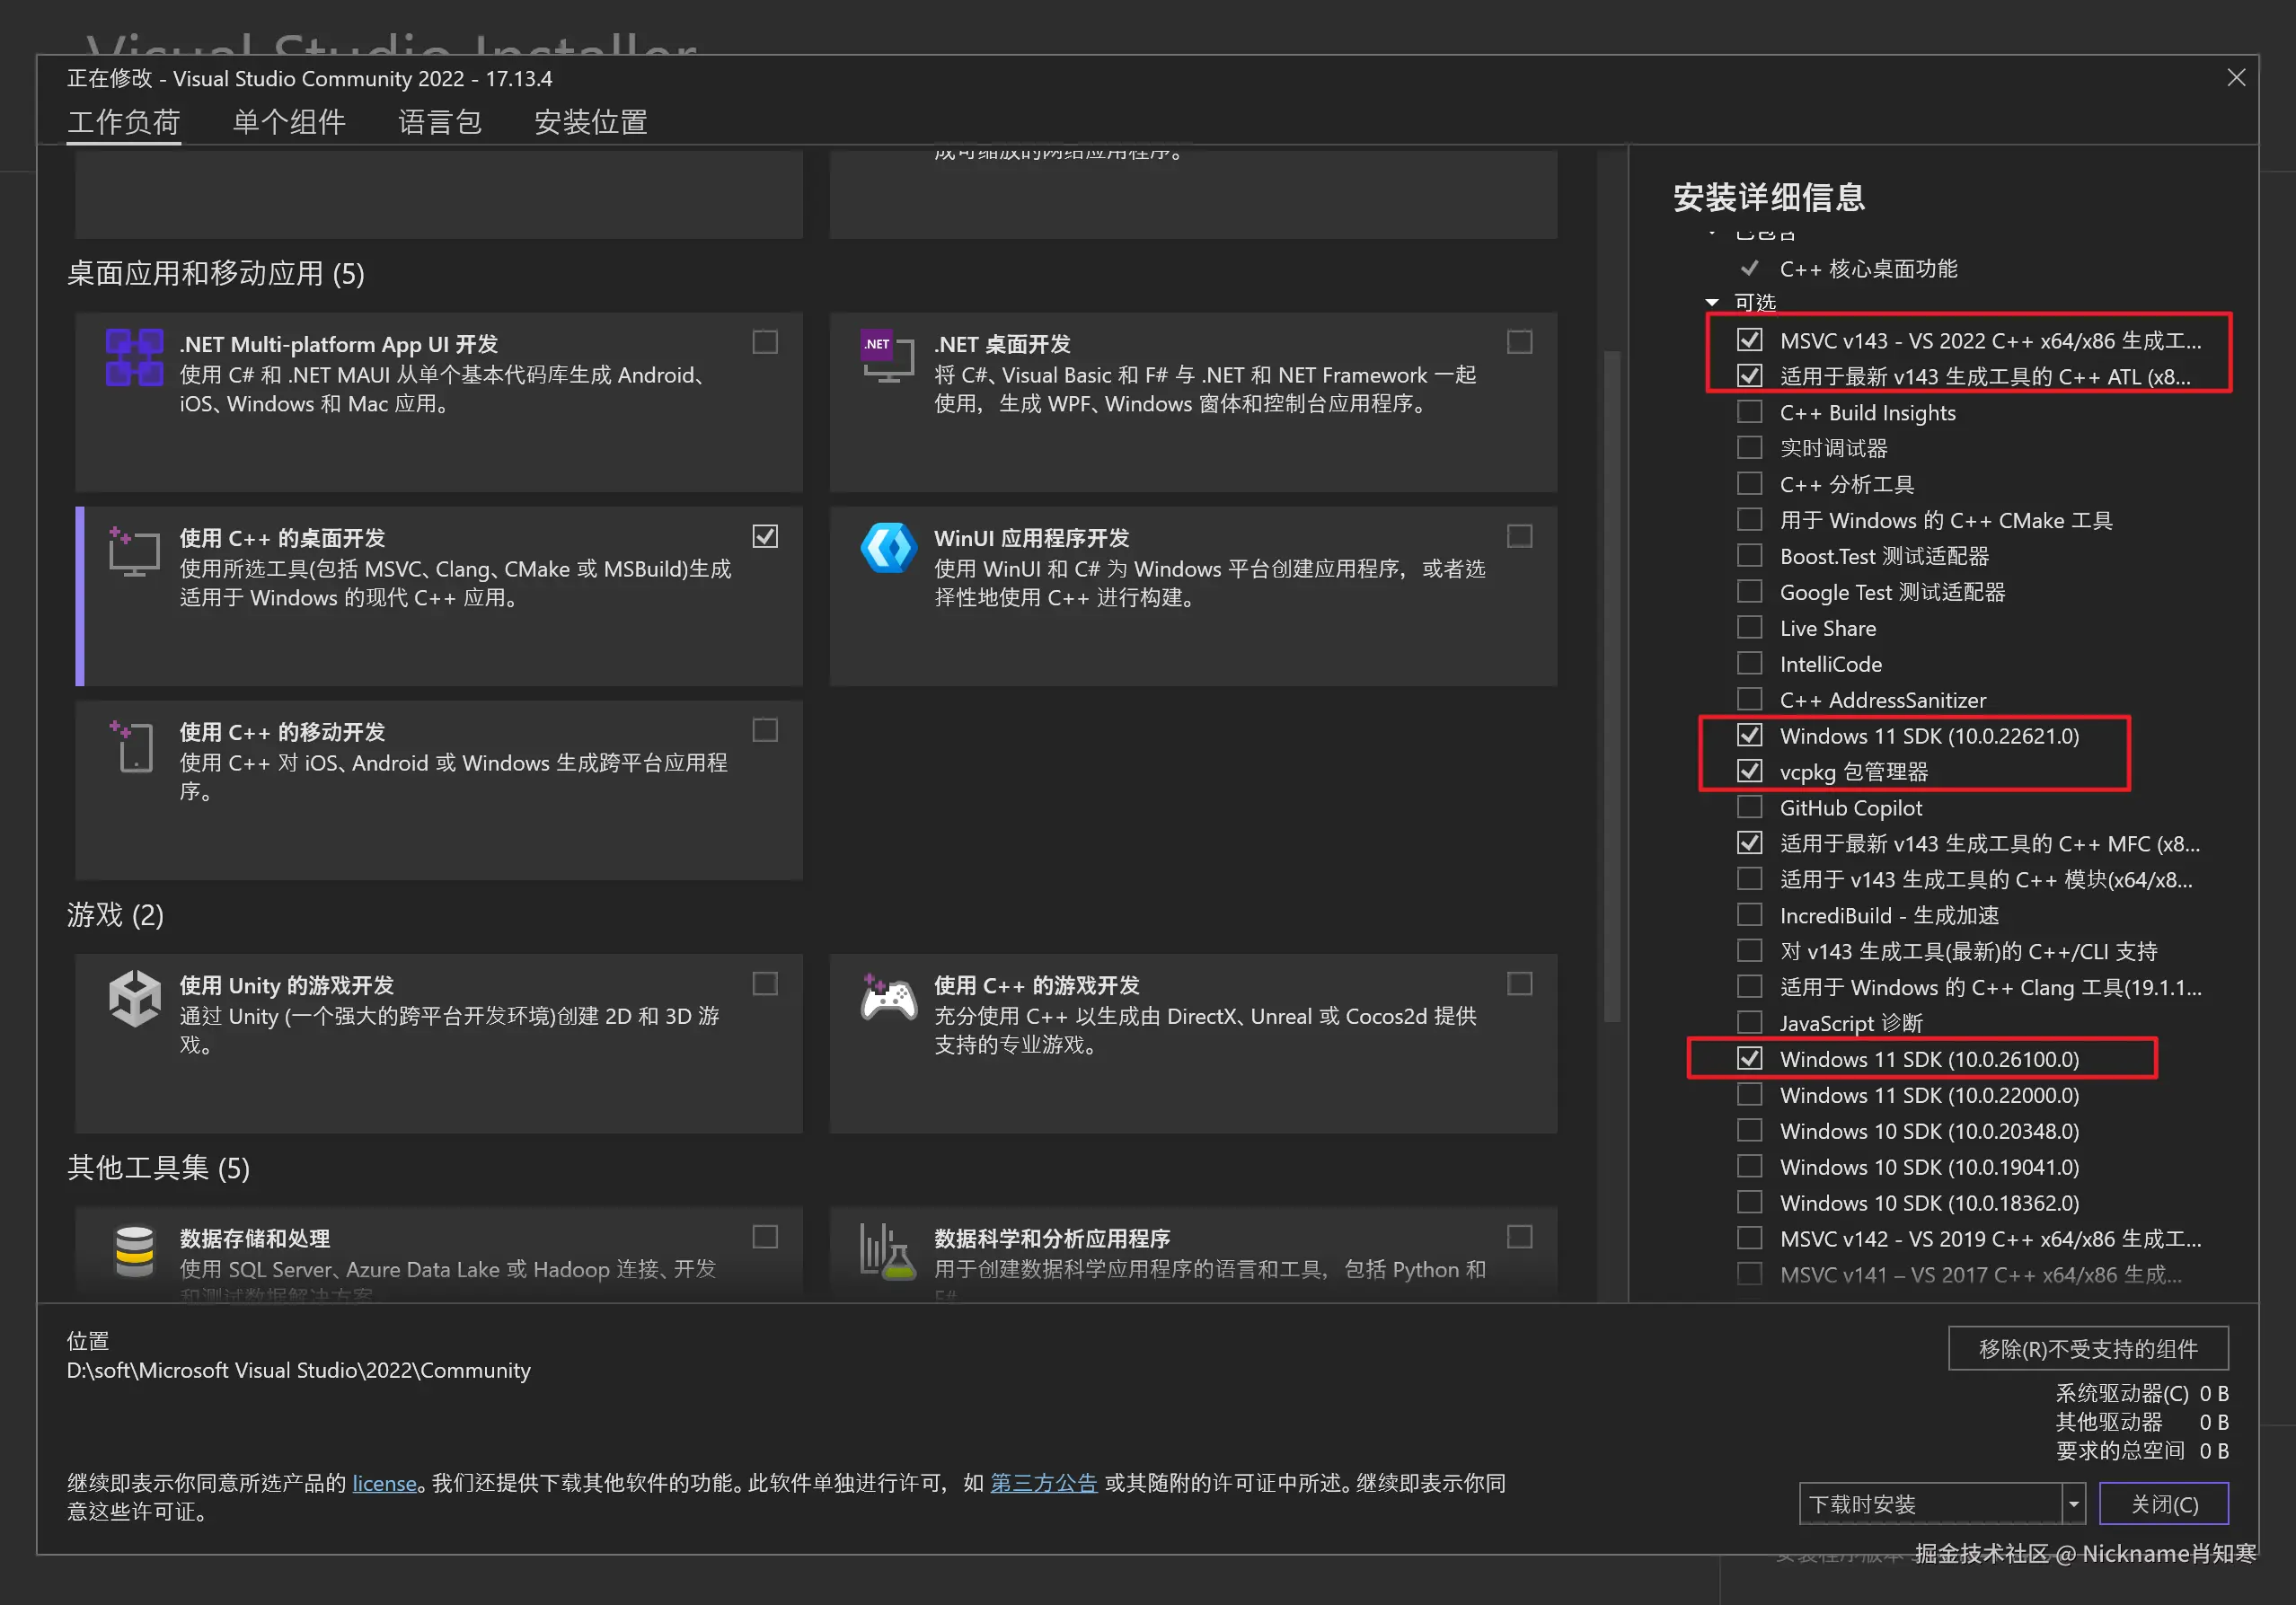Image resolution: width=2296 pixels, height=1605 pixels.
Task: Enable Windows 10 SDK (10.0.20348.0)
Action: click(1749, 1130)
